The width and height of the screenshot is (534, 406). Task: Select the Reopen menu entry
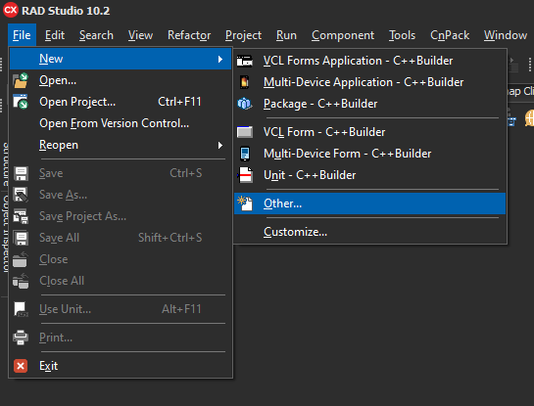(x=121, y=145)
